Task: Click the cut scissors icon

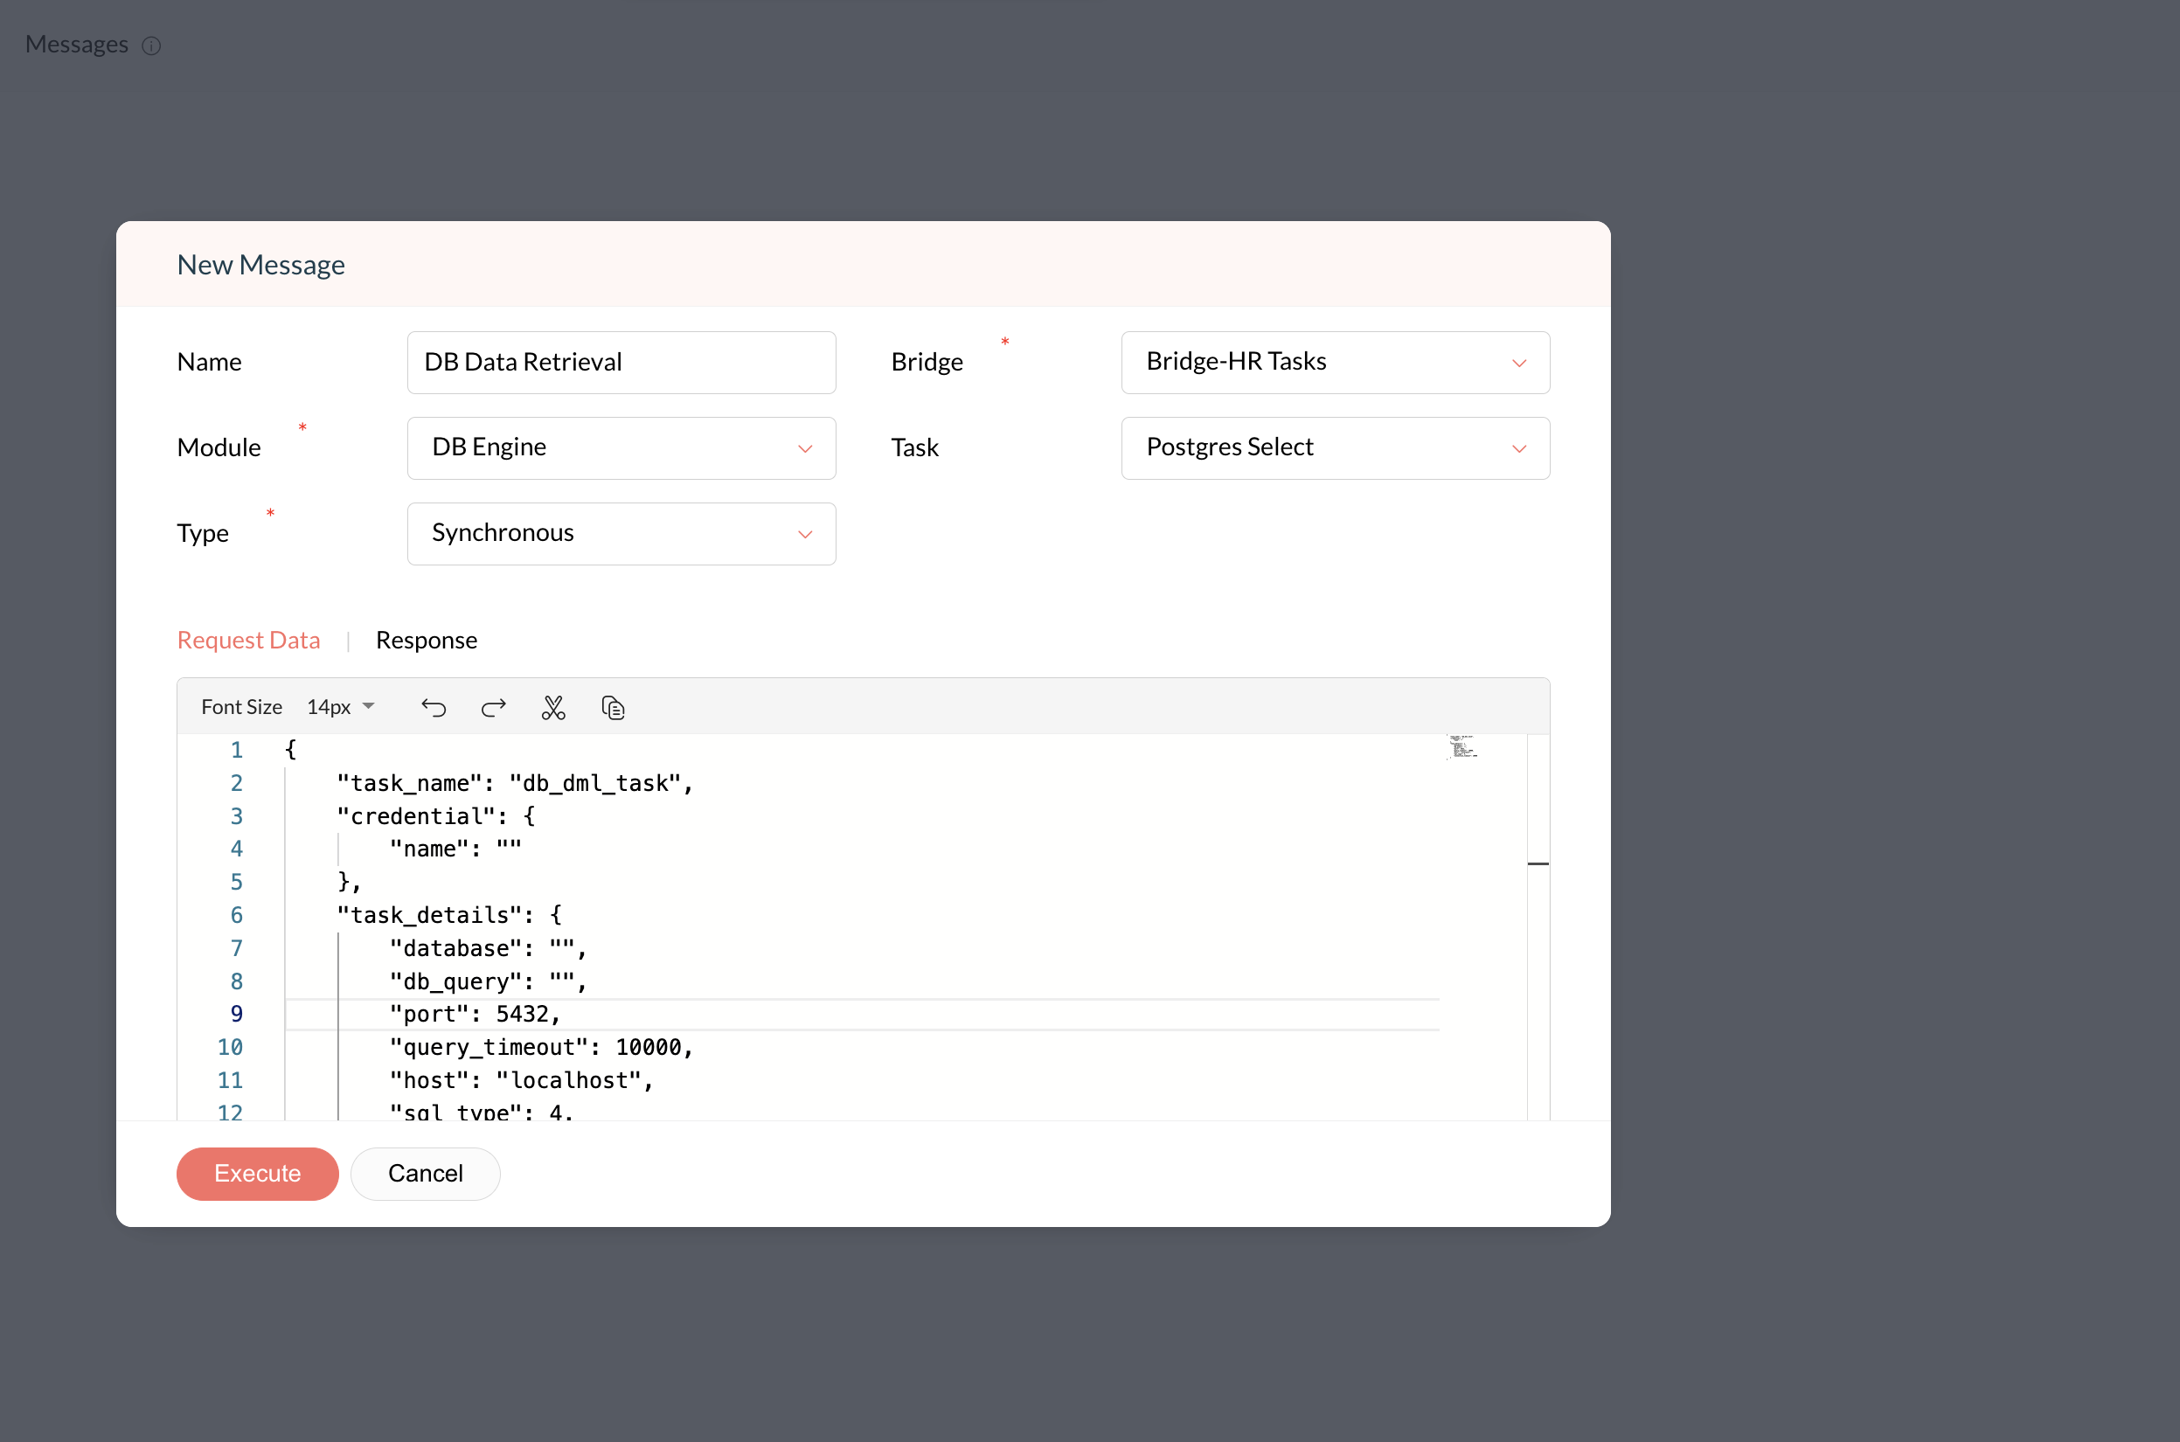Action: click(x=552, y=707)
